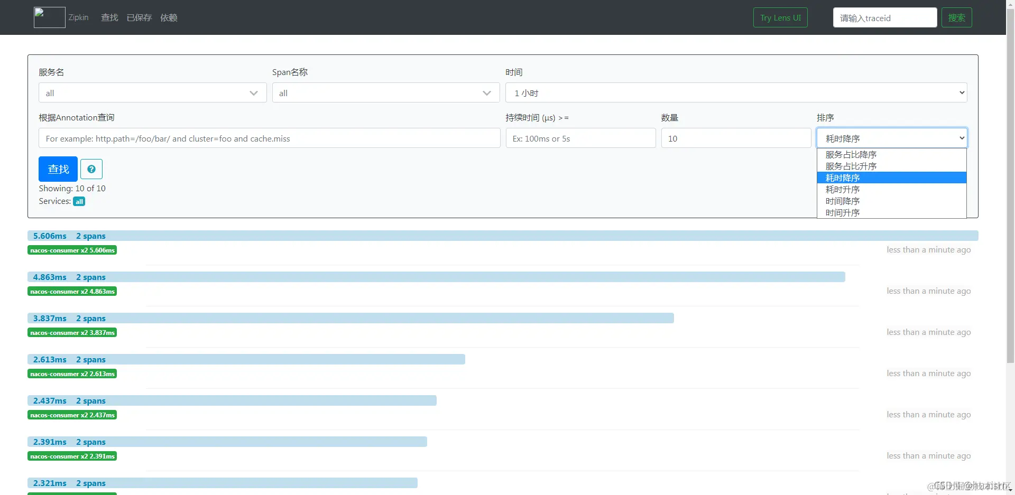Click nacos-consumer x2 2.437ms service tag
The image size is (1015, 495).
point(72,415)
